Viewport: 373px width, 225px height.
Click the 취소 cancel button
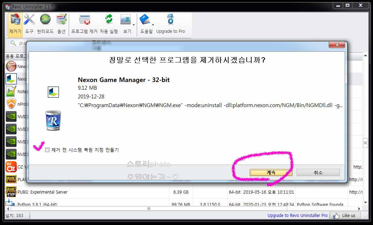pyautogui.click(x=318, y=173)
